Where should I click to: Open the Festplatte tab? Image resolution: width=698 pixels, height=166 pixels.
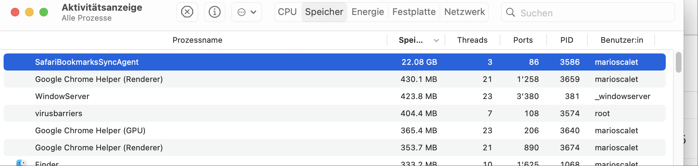click(414, 12)
